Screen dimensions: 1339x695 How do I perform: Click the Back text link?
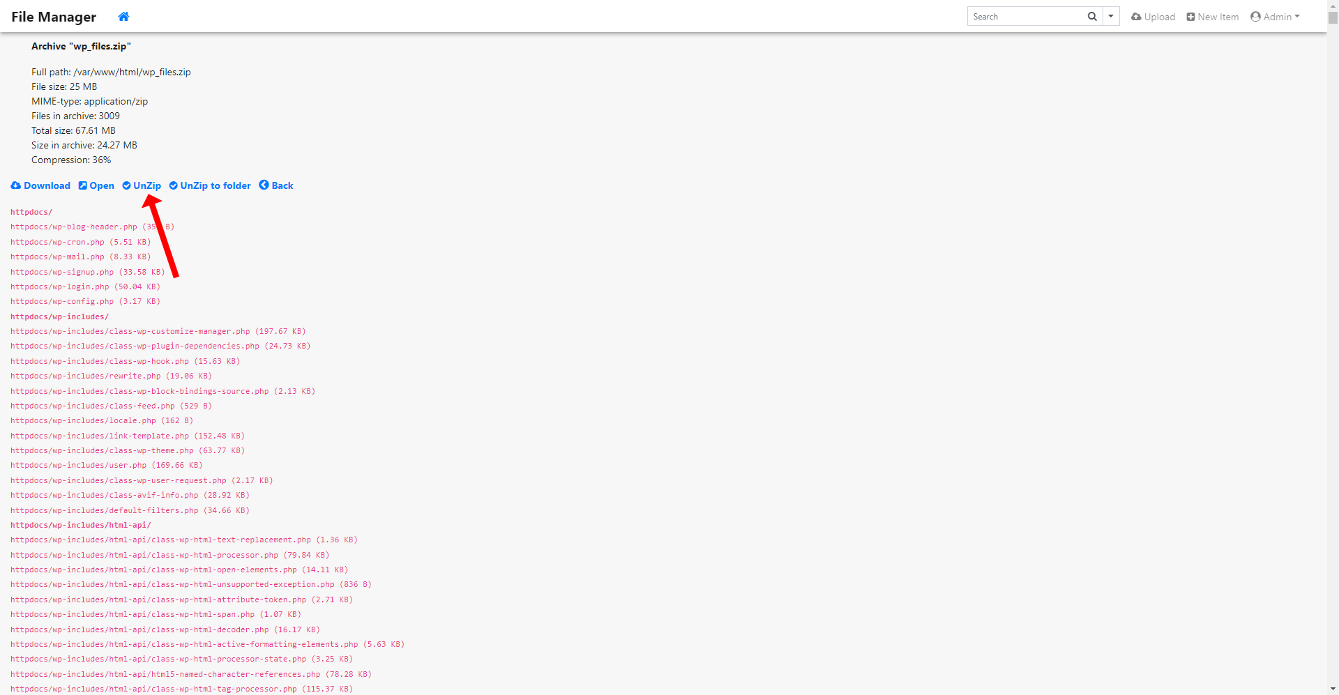(282, 185)
